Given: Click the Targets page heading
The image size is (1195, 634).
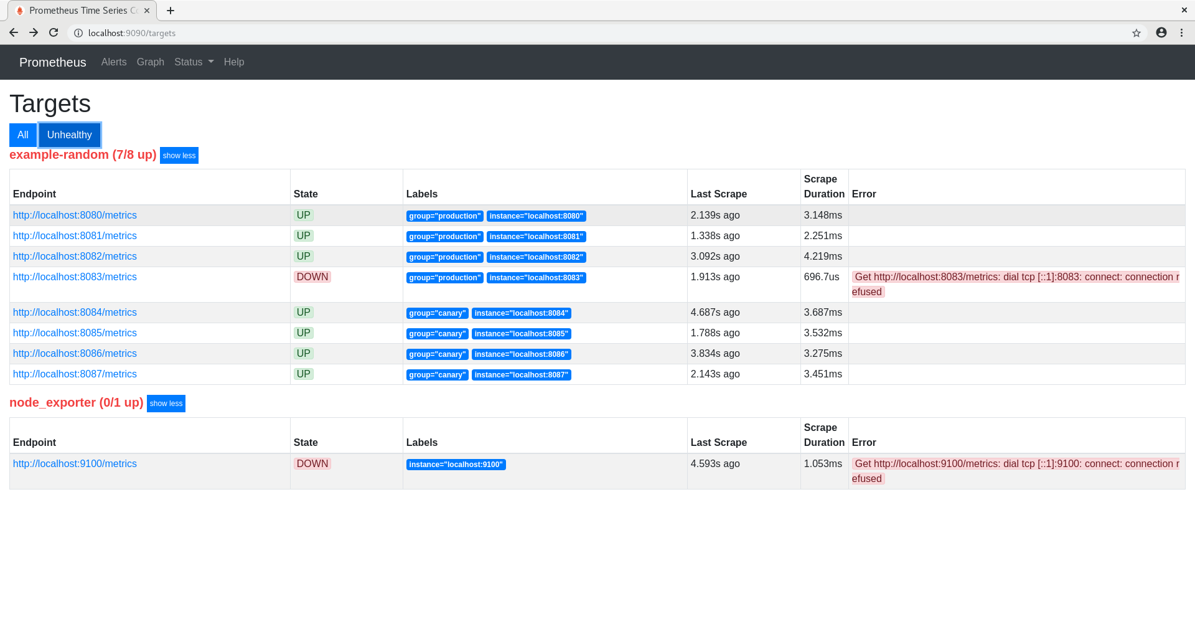Looking at the screenshot, I should [x=50, y=104].
